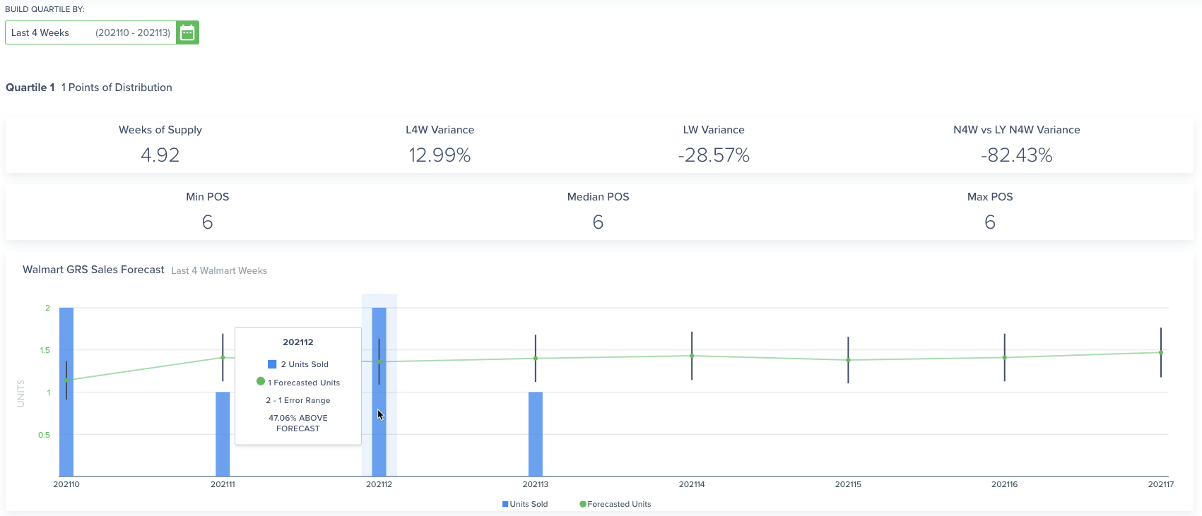Viewport: 1202px width, 516px height.
Task: Select the 202113 Units Sold bar
Action: [536, 434]
